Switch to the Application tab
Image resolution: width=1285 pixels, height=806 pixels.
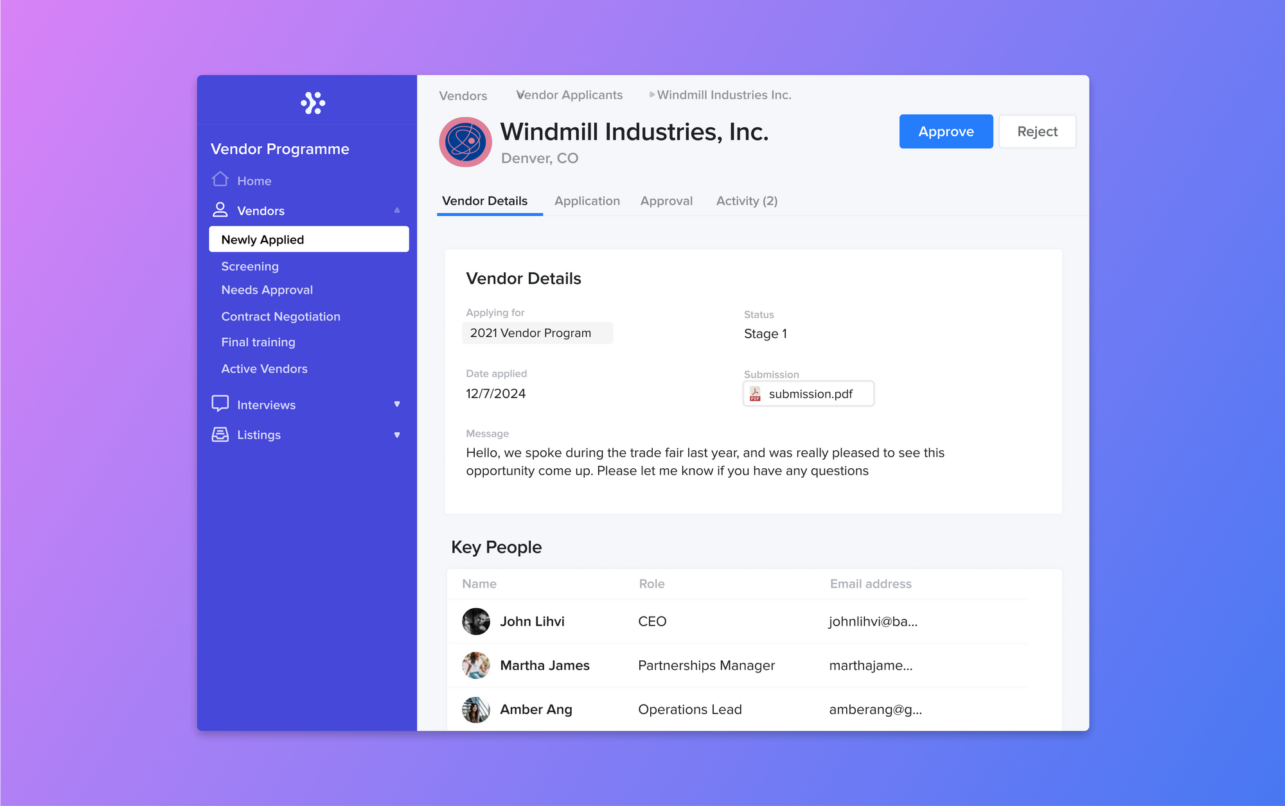point(587,201)
